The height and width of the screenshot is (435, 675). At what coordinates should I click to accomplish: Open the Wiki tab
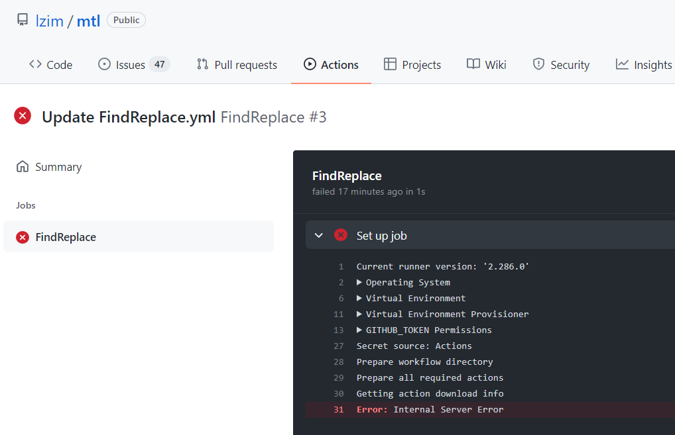[486, 64]
